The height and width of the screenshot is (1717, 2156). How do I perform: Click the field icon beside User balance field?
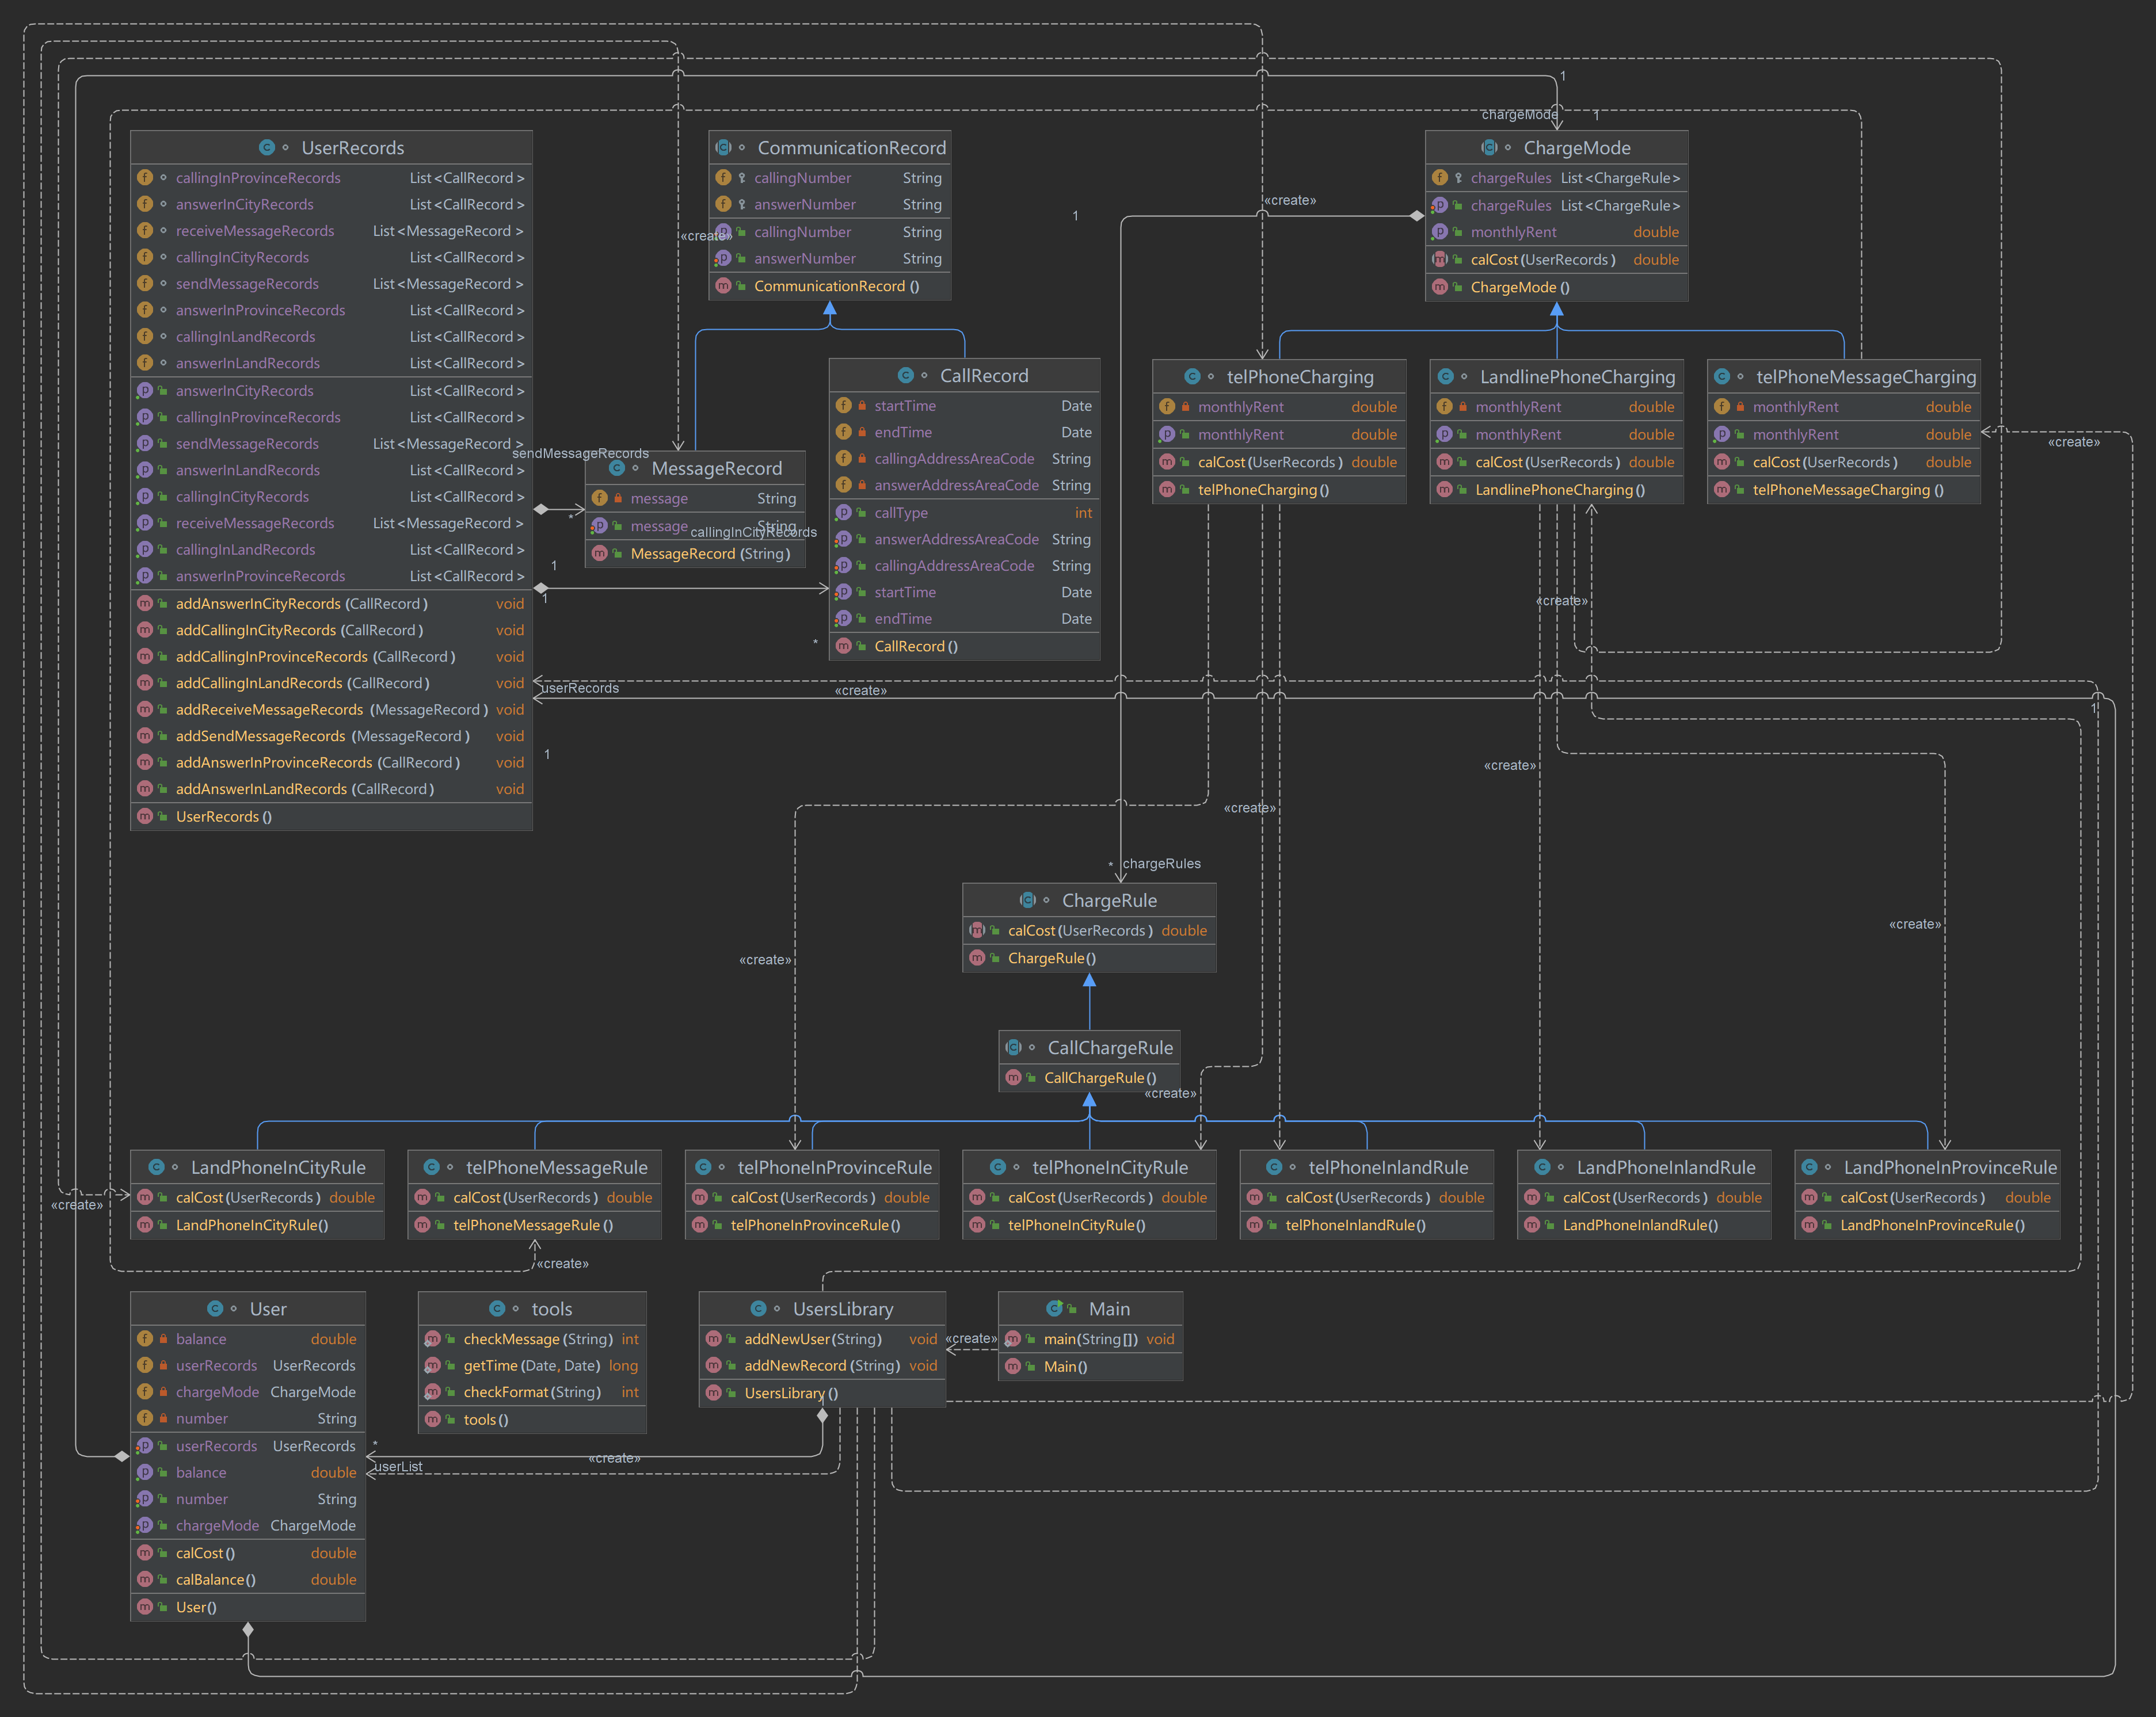coord(145,1338)
